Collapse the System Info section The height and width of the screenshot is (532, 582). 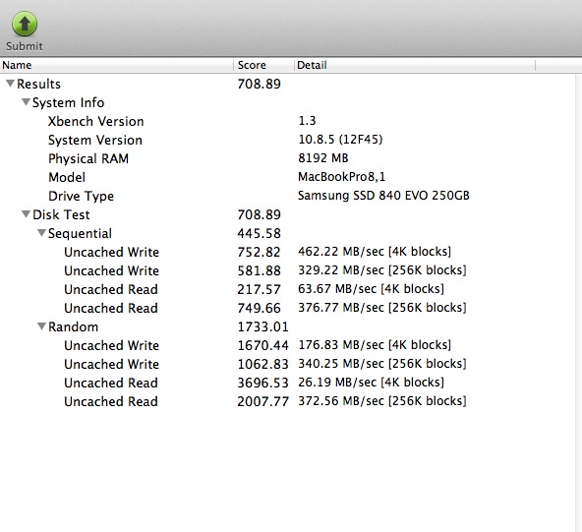tap(26, 102)
